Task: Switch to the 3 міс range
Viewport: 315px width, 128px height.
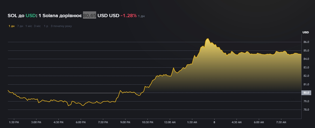Action: coord(37,26)
